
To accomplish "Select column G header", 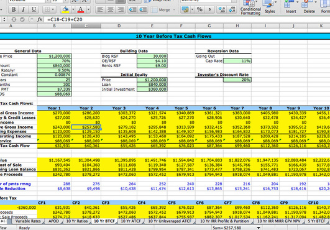I will (x=209, y=26).
